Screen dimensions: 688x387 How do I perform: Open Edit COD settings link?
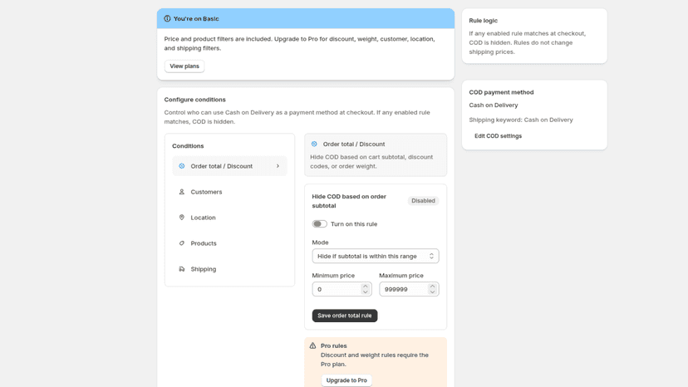[498, 136]
